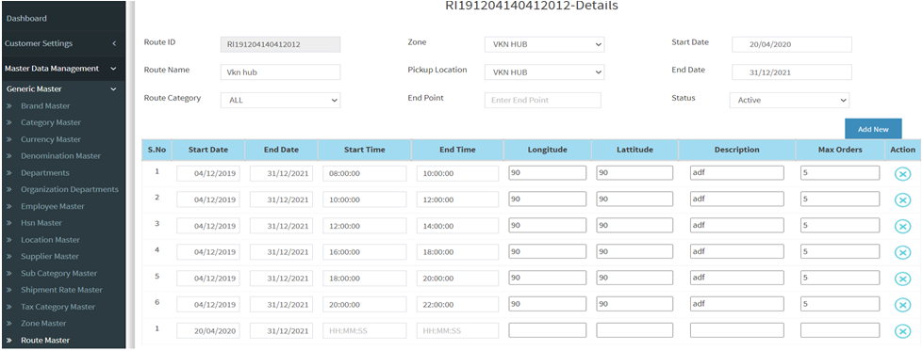Image resolution: width=923 pixels, height=351 pixels.
Task: Open Currency Master page
Action: (x=51, y=139)
